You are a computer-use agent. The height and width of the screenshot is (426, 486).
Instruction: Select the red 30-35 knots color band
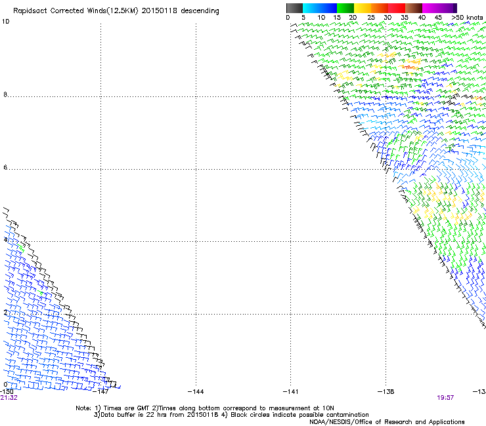[397, 8]
